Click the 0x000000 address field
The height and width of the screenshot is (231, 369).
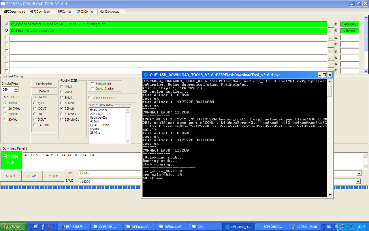tap(349, 24)
